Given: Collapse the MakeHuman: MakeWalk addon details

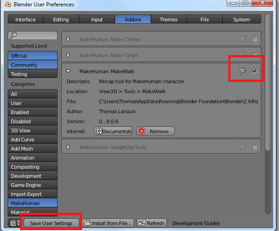Looking at the screenshot, I should pyautogui.click(x=69, y=71).
